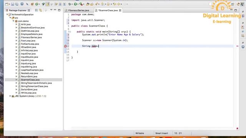Viewport: 246px width, 138px height.
Task: Select InfiniteLoop.java in Package Explorer
Action: click(29, 51)
